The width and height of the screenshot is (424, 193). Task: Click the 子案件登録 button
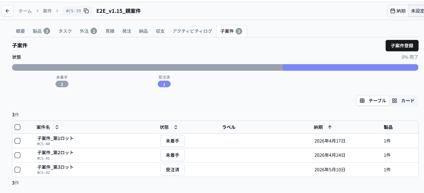click(x=402, y=46)
